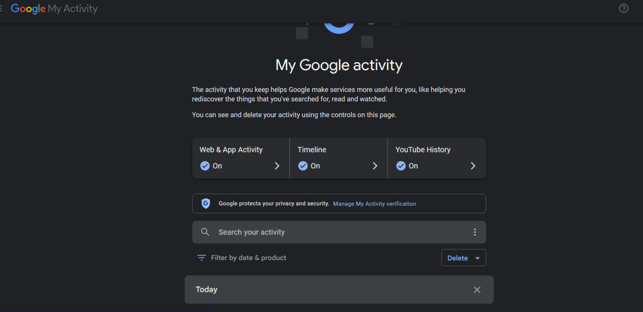Click the checkmark icon on Web & App Activity
643x312 pixels.
coord(205,165)
